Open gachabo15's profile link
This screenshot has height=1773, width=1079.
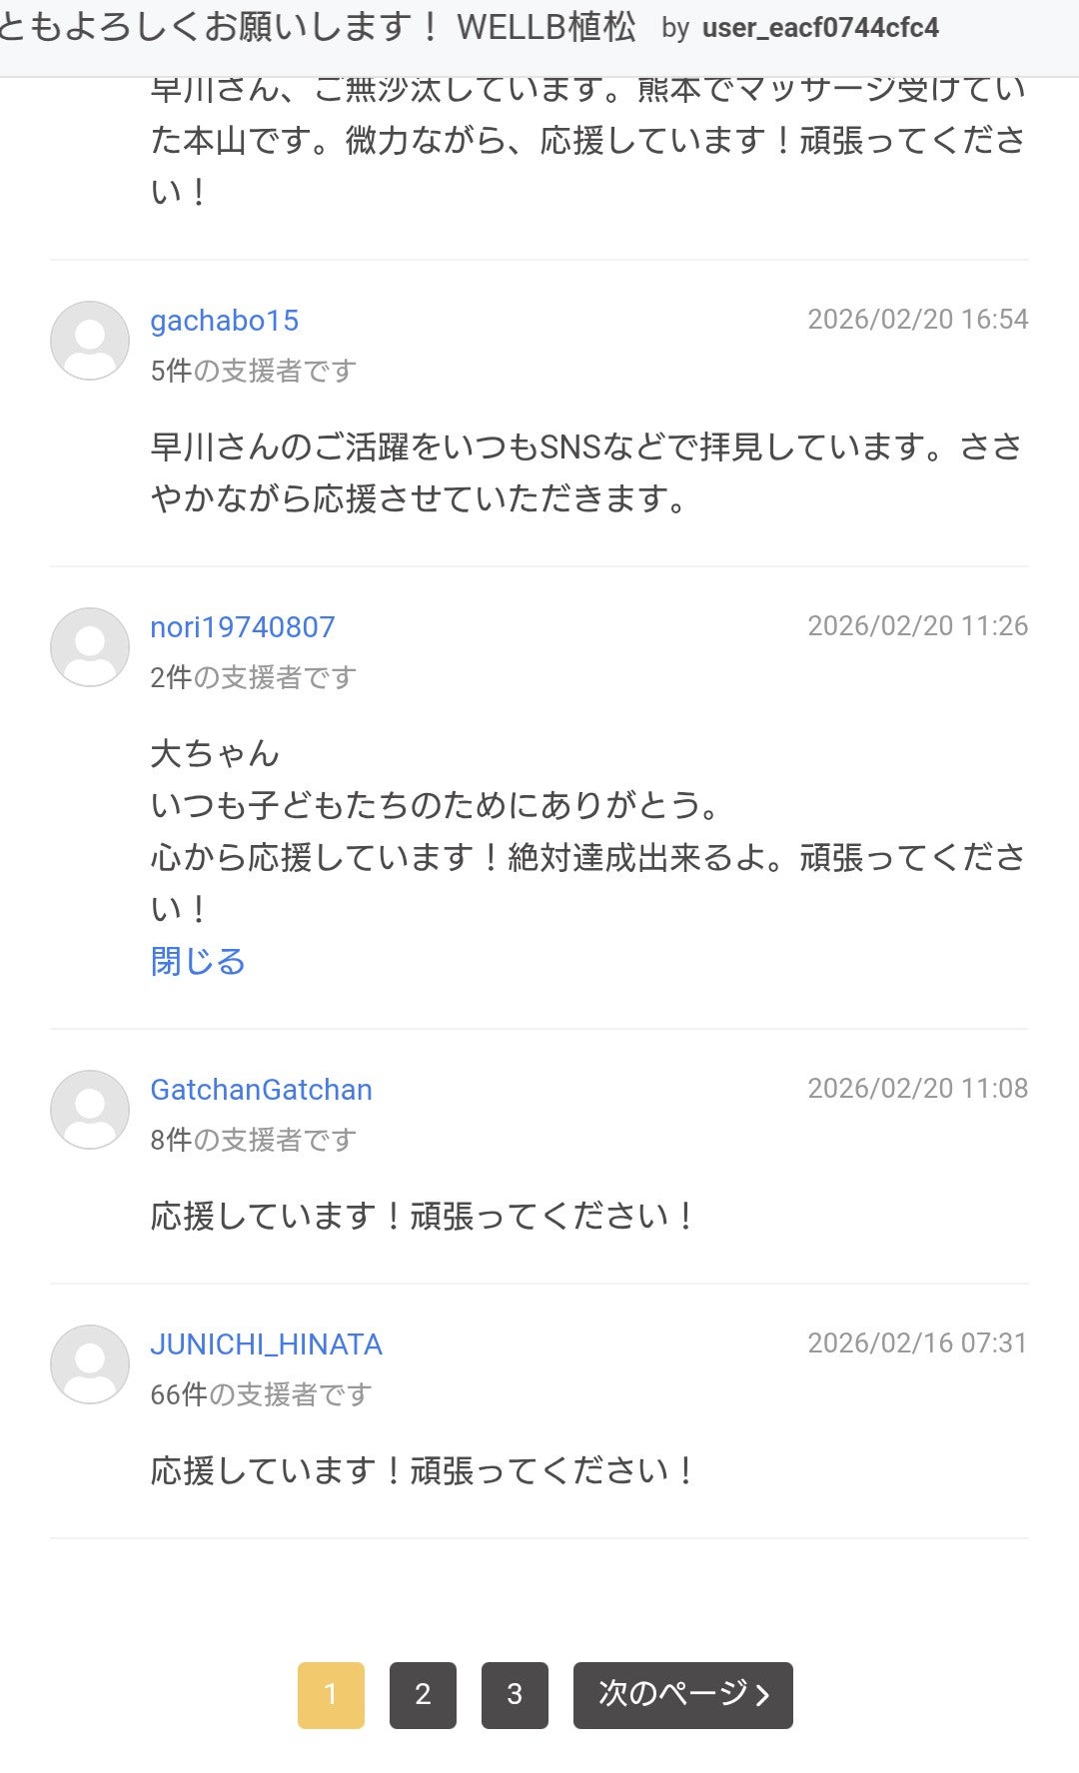click(x=224, y=321)
